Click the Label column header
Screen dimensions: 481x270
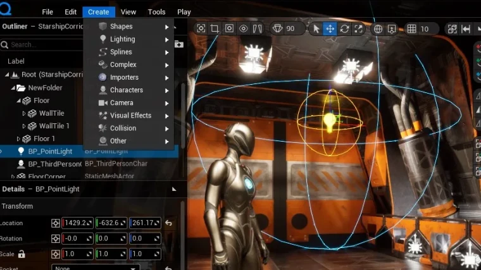(x=16, y=61)
